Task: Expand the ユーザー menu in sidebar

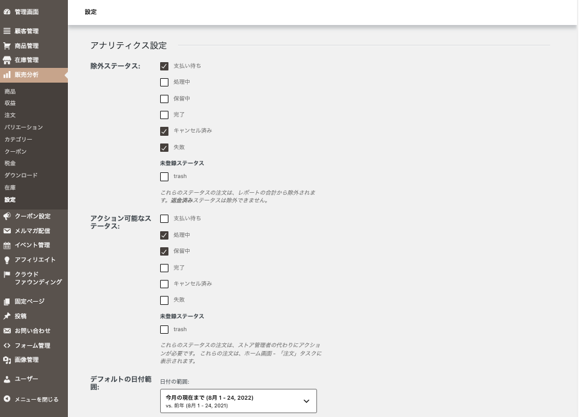Action: tap(26, 379)
